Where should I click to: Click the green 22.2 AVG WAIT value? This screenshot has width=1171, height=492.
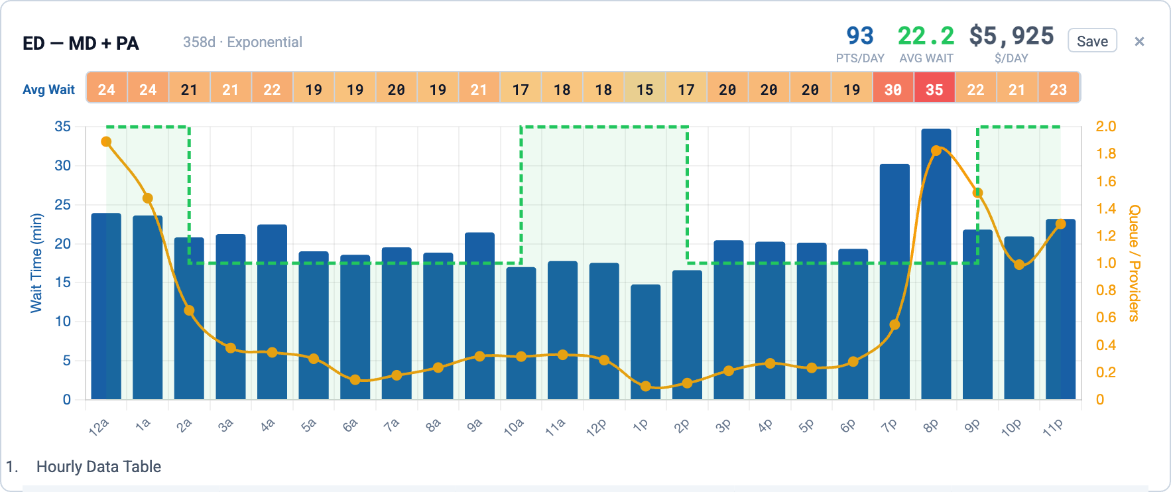click(926, 36)
